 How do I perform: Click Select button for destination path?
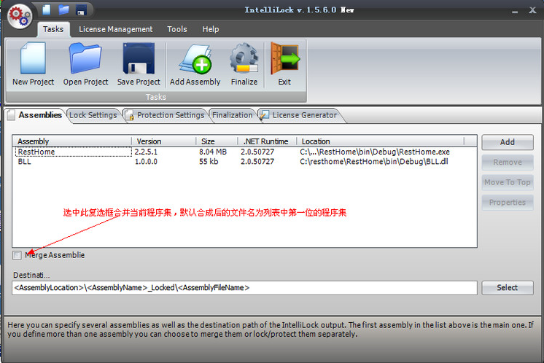coord(508,288)
